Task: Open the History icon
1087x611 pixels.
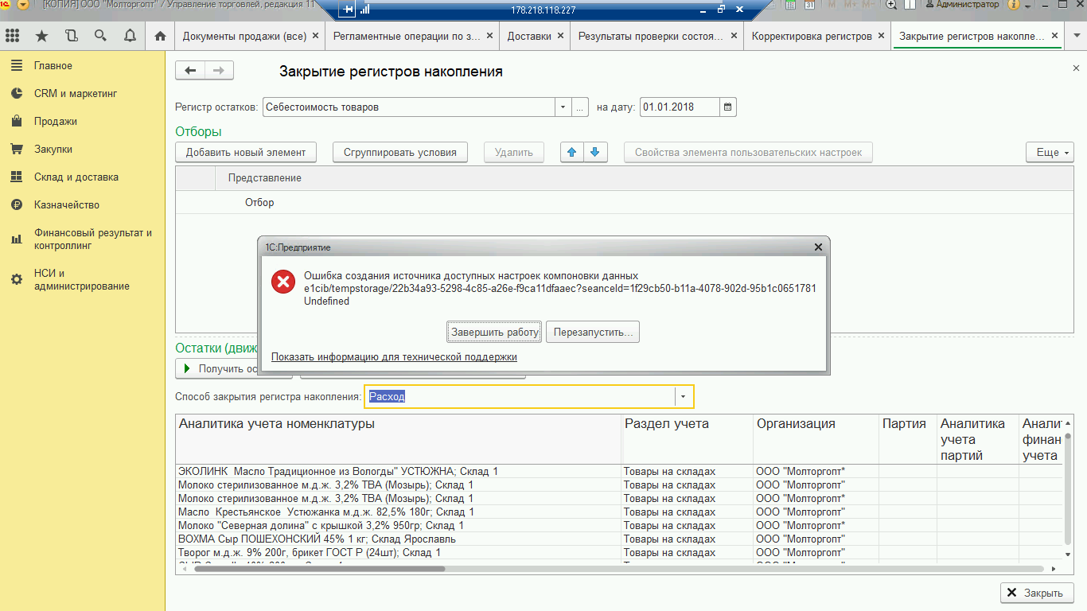Action: (x=72, y=36)
